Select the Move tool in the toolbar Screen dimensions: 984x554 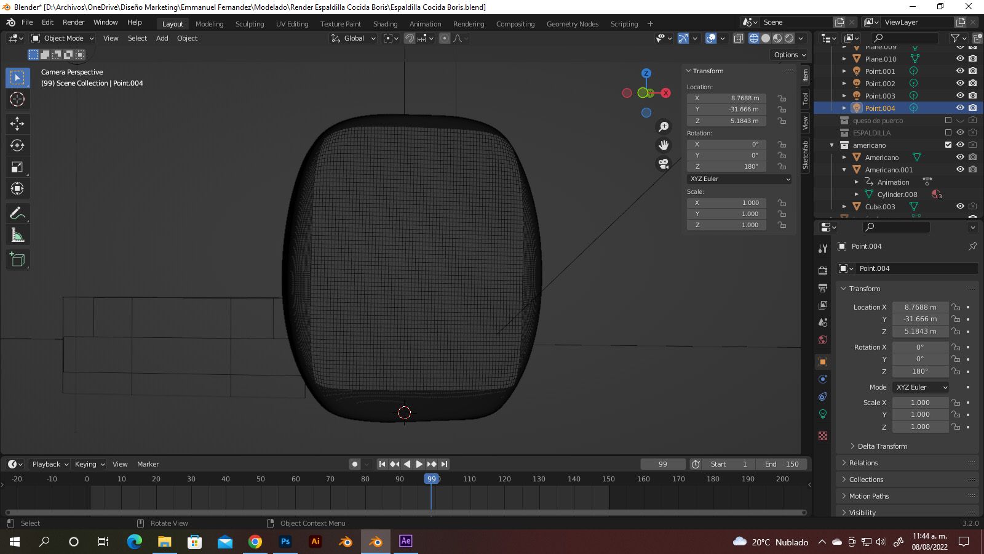tap(17, 124)
